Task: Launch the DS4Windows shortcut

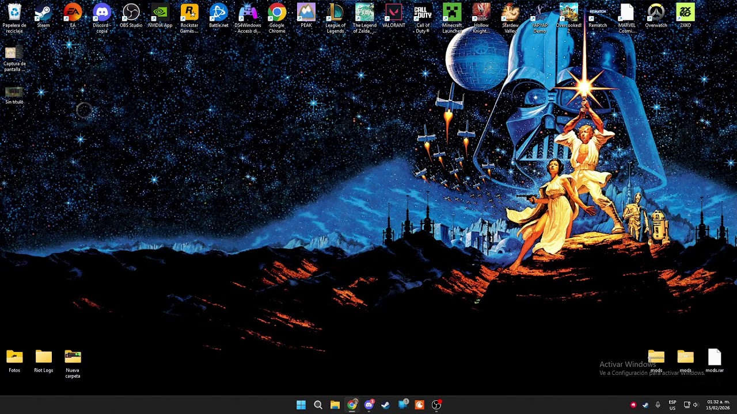Action: [248, 18]
